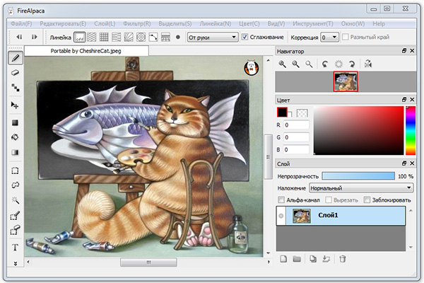424x283 pixels.
Task: Open the От руки dropdown
Action: (212, 37)
